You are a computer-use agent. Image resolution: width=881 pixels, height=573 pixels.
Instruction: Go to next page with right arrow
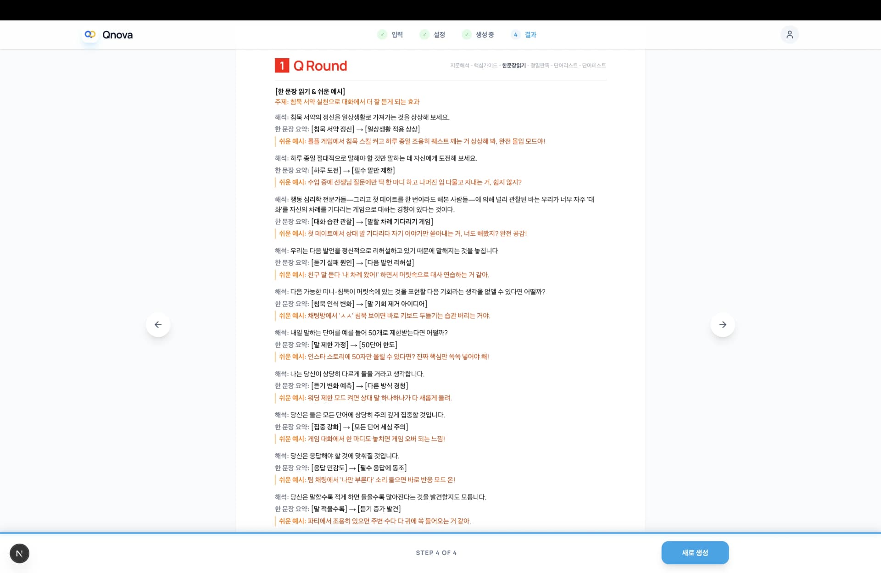click(722, 324)
